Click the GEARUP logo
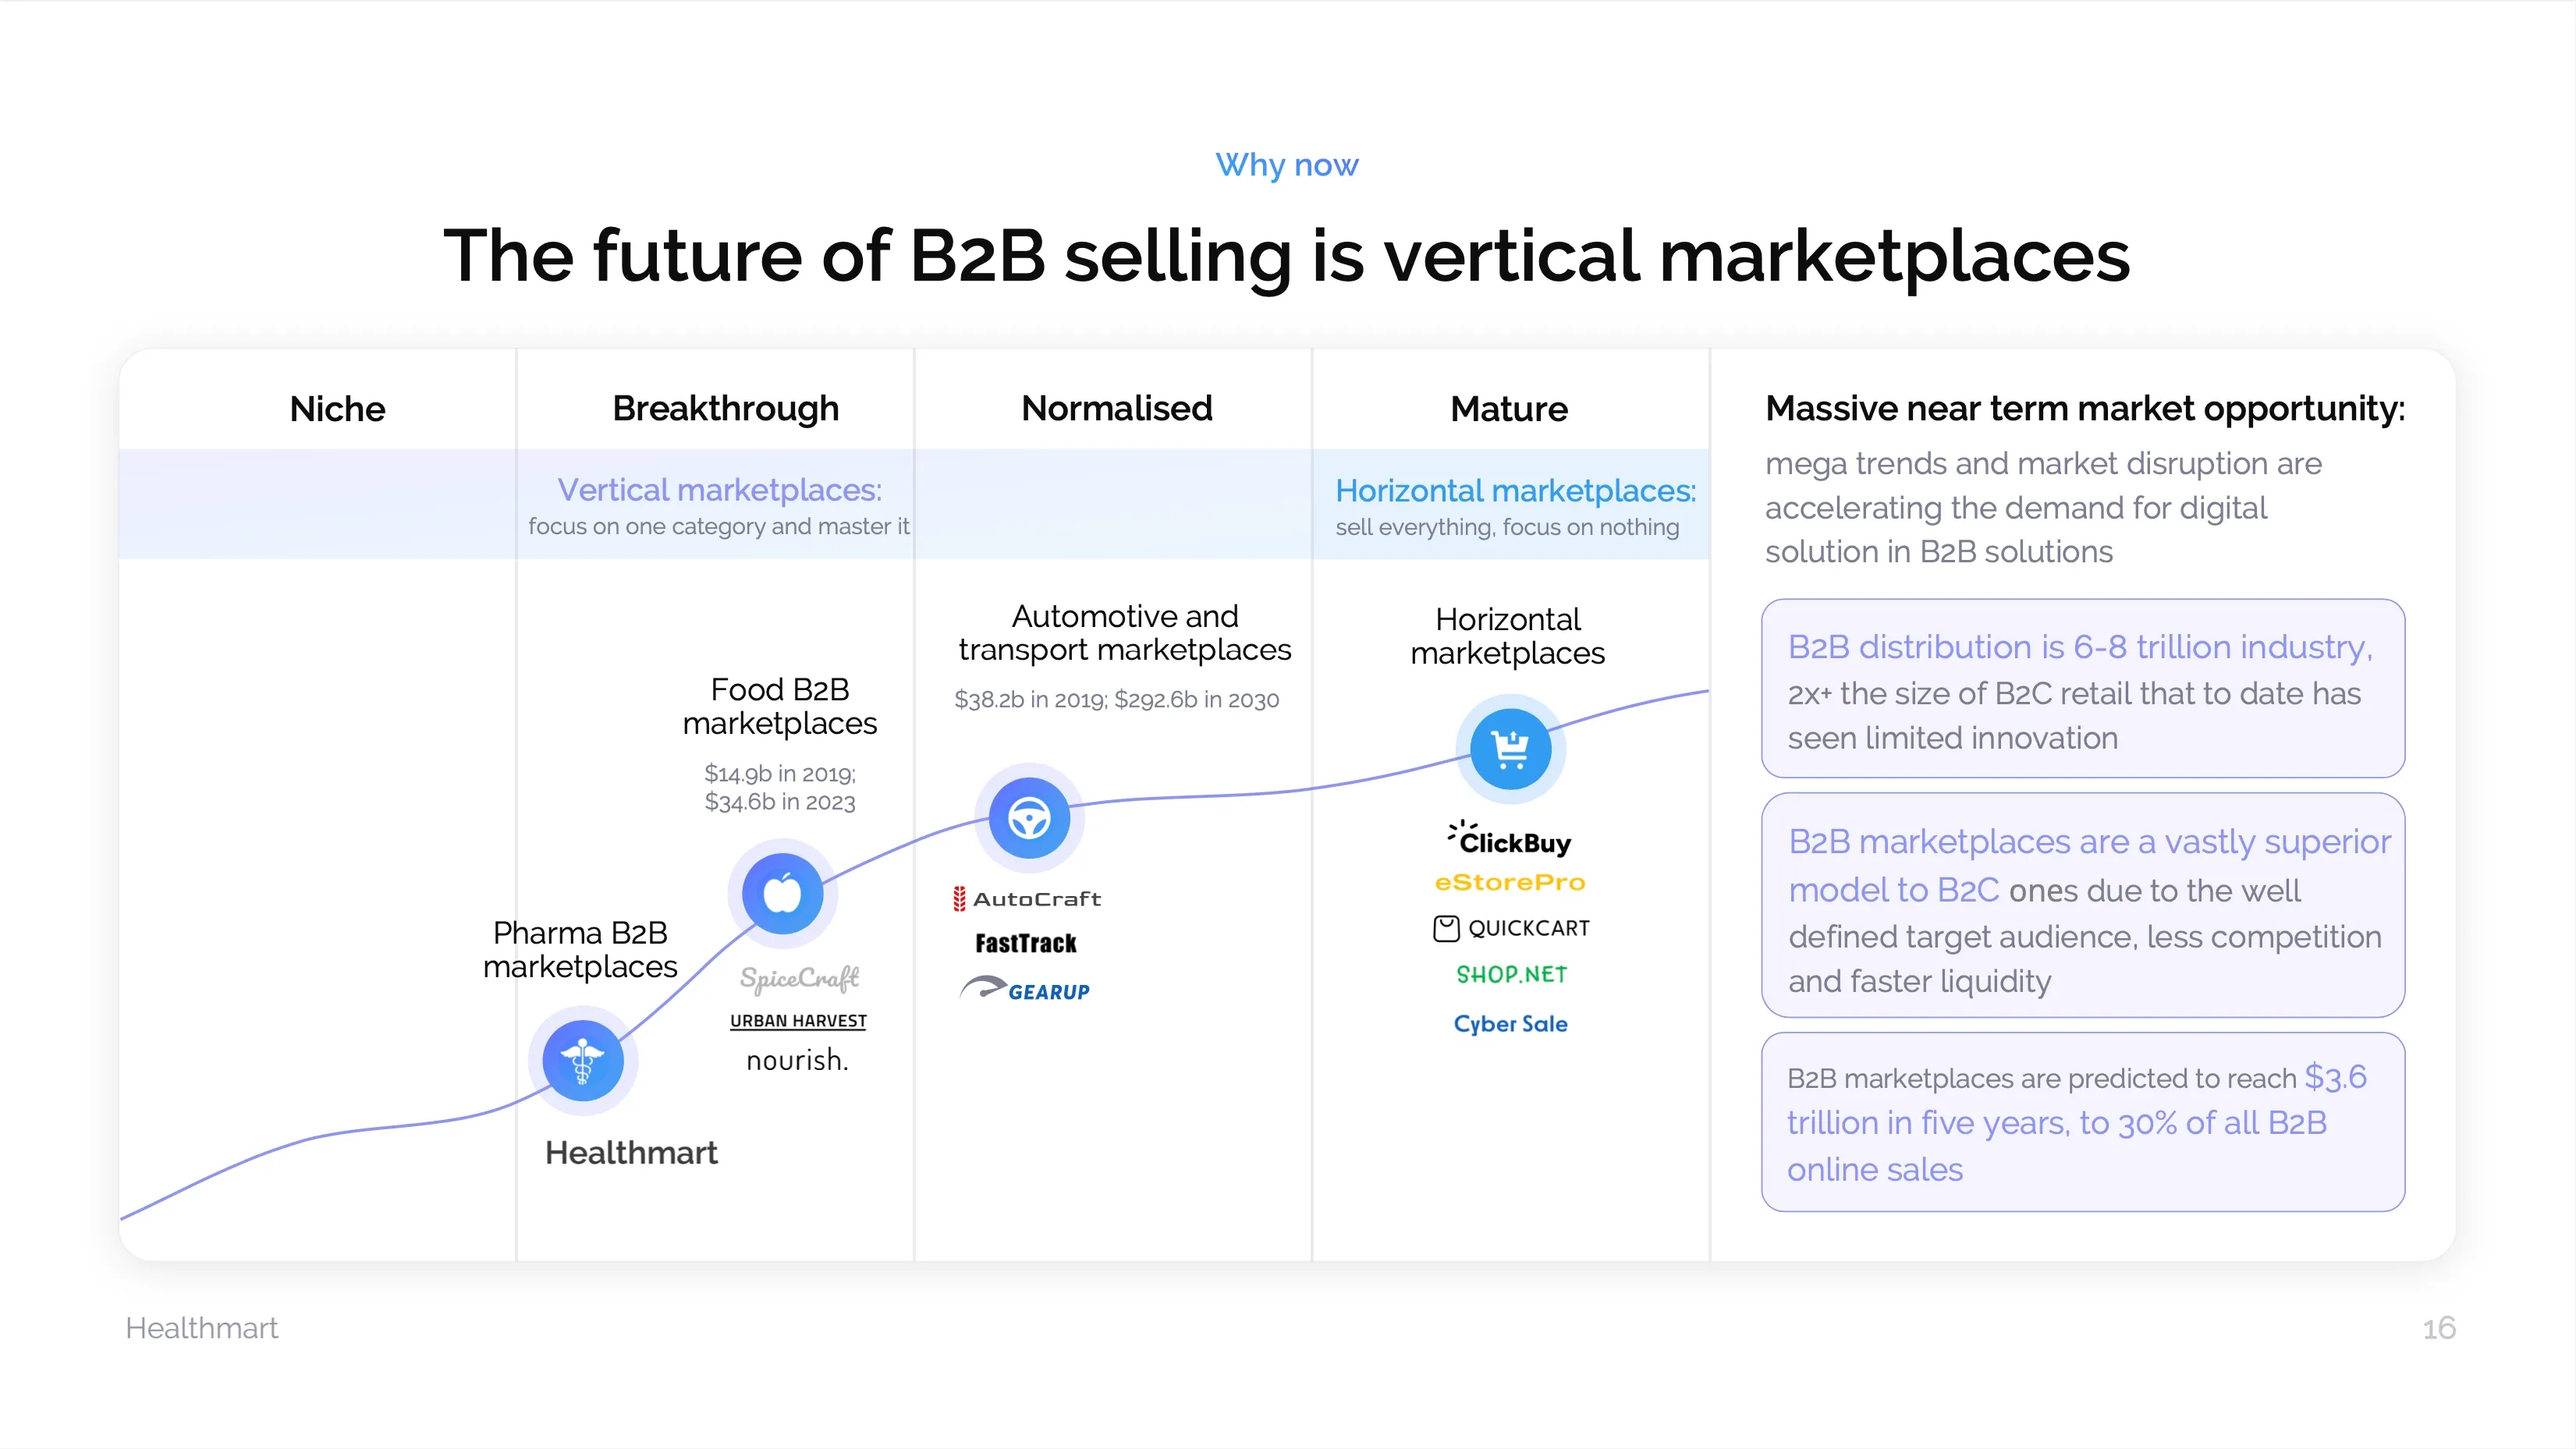2576x1449 pixels. click(1025, 990)
